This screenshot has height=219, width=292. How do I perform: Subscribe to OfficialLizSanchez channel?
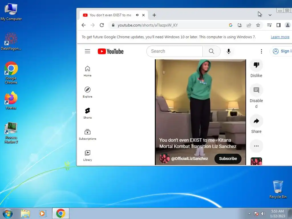[228, 159]
